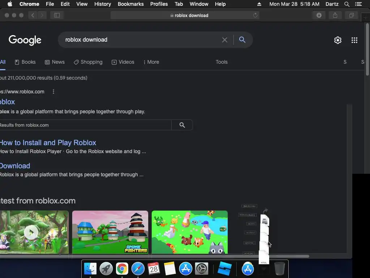Switch to the Videos results tab
The width and height of the screenshot is (370, 278).
pyautogui.click(x=123, y=62)
